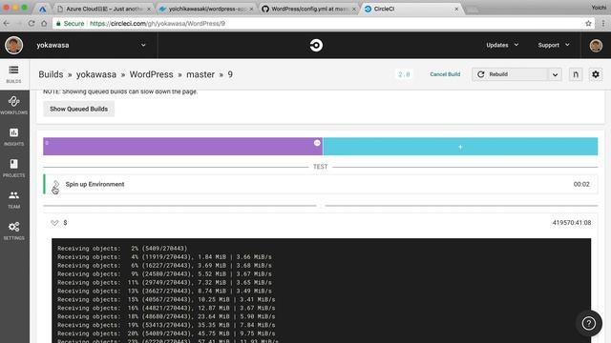Bookmark the page with star icon
The image size is (611, 343).
[588, 23]
